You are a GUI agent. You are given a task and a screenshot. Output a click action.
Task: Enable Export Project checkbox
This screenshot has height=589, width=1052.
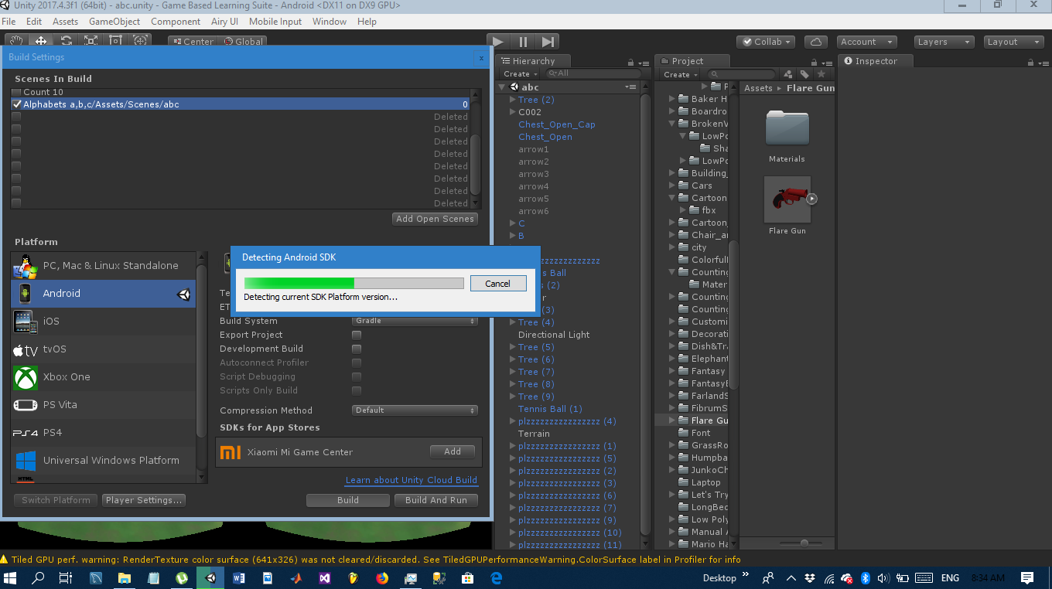coord(357,335)
